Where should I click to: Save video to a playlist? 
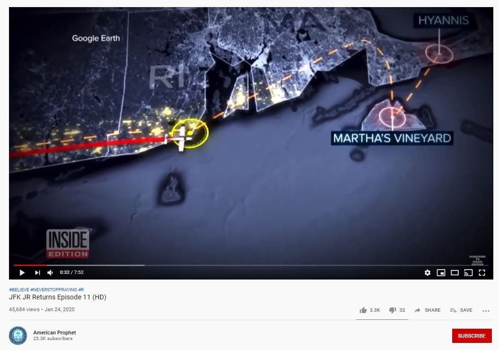(x=461, y=310)
